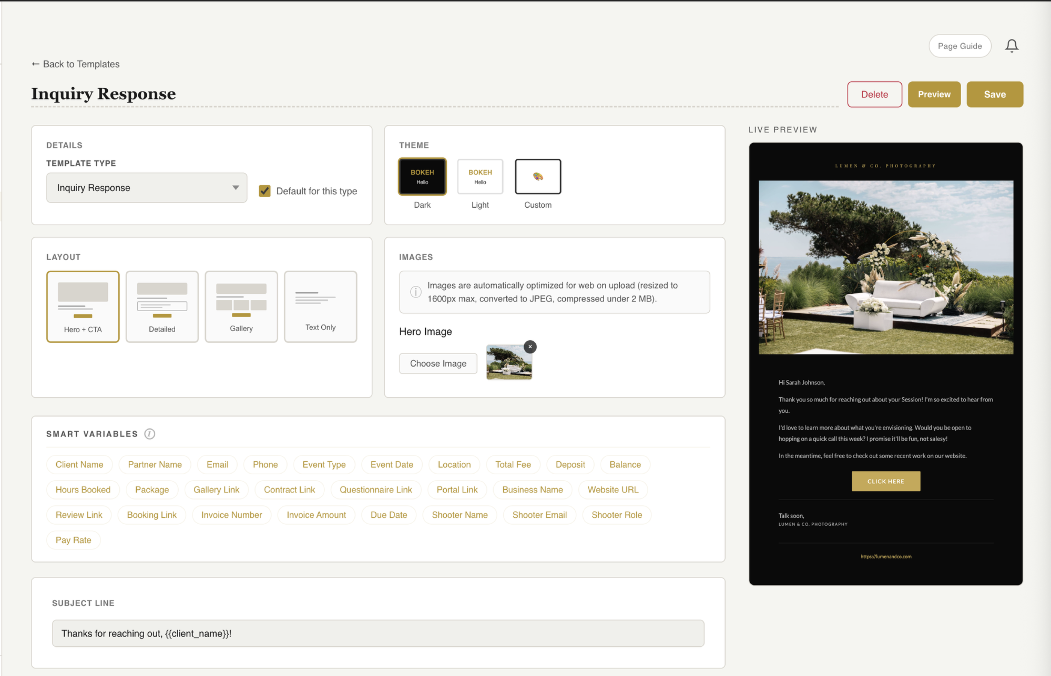
Task: Select the Hero + CTA layout option
Action: pos(83,306)
